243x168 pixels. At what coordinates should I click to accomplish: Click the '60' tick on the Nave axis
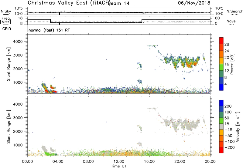217,18
